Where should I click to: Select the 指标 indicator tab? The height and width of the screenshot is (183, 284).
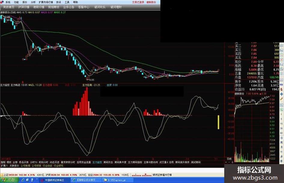(3, 162)
